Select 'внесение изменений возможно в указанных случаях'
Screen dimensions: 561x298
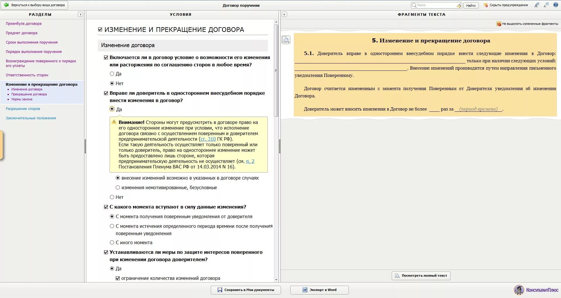coord(118,178)
